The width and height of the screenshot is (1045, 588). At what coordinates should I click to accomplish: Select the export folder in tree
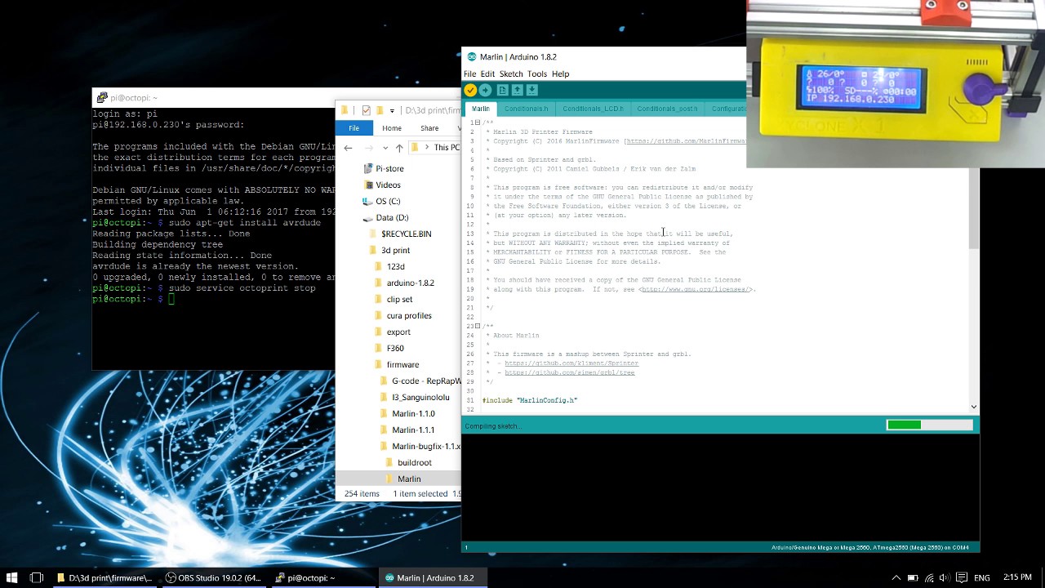(398, 332)
